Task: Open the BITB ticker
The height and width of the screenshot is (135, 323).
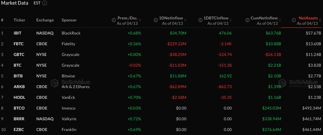Action: click(x=18, y=76)
